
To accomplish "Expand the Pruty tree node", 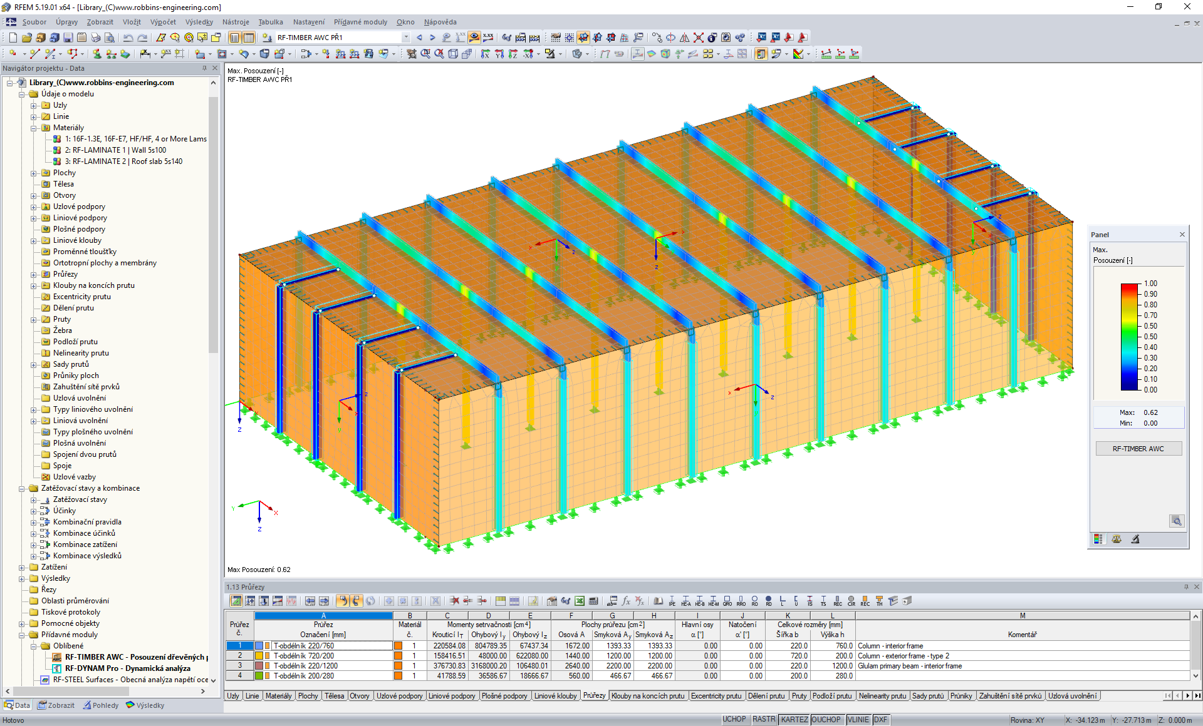I will (x=34, y=319).
